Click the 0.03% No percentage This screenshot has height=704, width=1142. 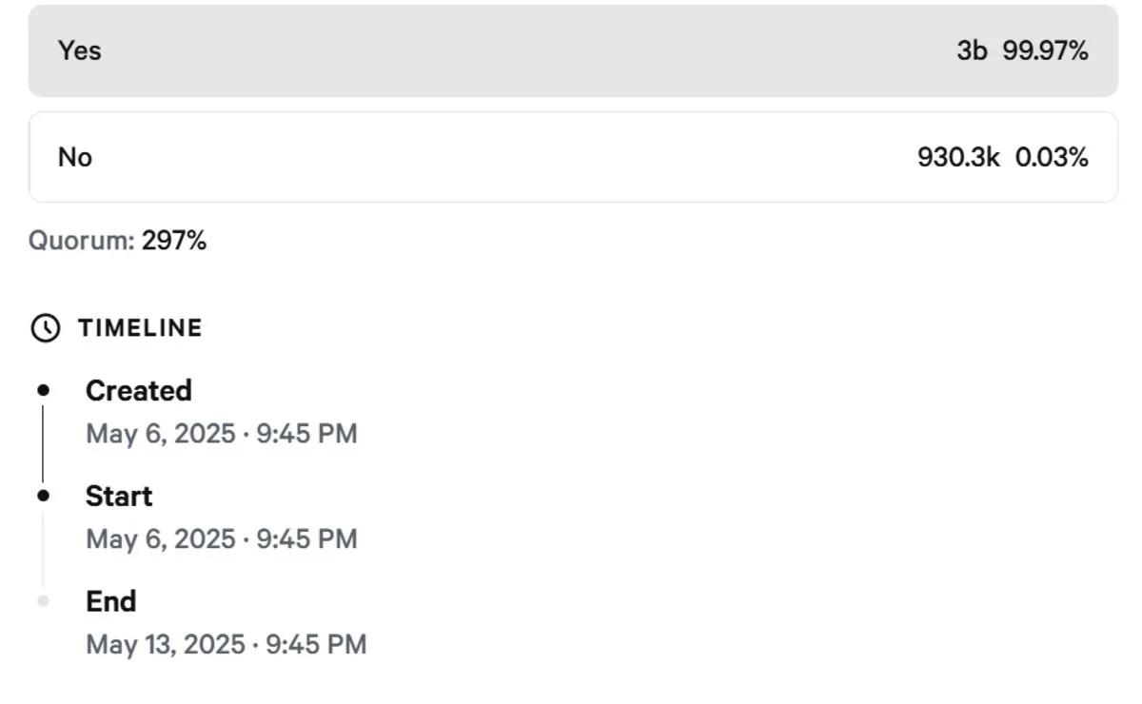[1052, 157]
